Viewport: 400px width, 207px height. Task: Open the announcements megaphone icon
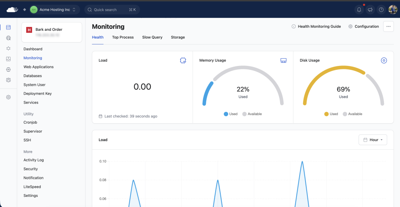370,10
